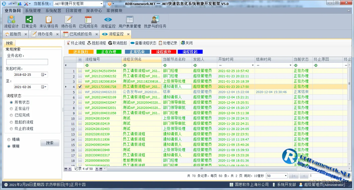The height and width of the screenshot is (190, 354).
Task: Click the 国思软件上海分公司 status bar entry
Action: tap(249, 184)
